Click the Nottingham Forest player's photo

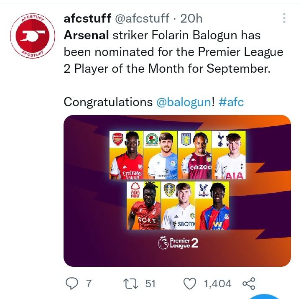tap(143, 205)
